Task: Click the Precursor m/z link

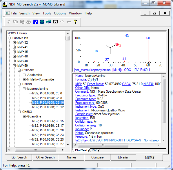Action: [x=85, y=103]
